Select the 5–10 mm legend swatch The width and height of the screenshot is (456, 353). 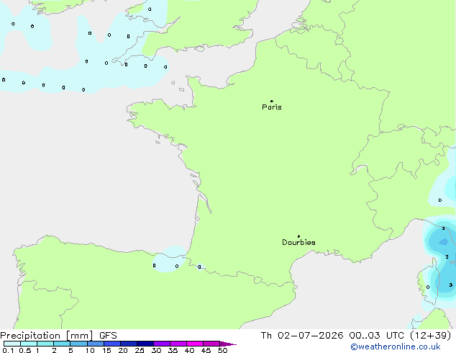click(x=78, y=344)
